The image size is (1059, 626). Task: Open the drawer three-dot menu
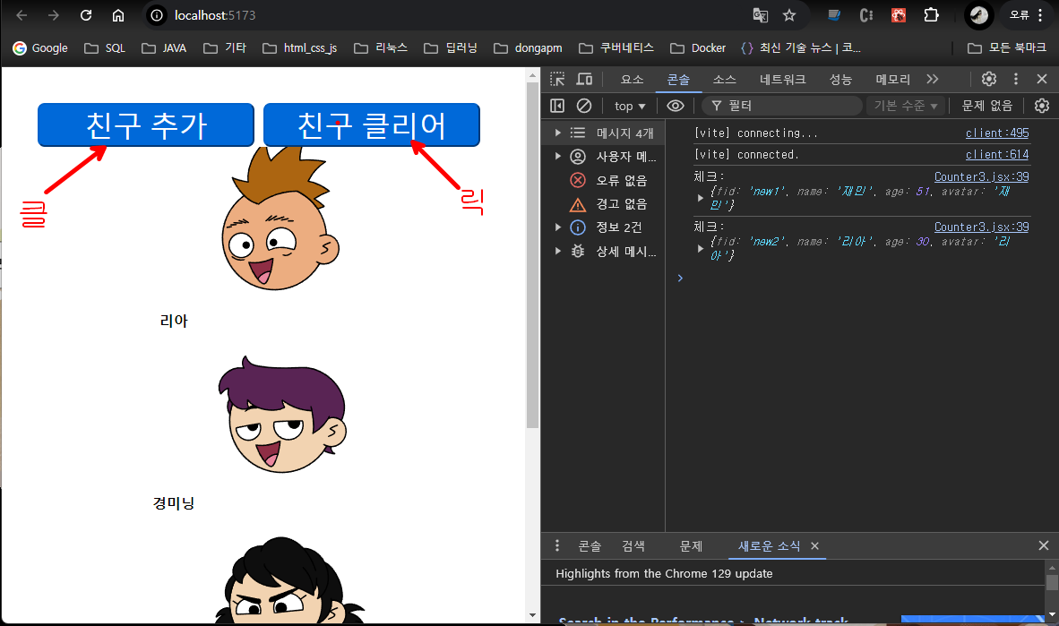coord(557,545)
